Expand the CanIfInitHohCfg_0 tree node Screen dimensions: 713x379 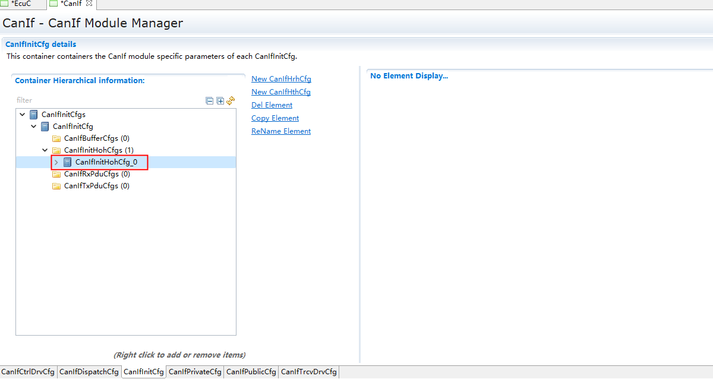coord(56,162)
